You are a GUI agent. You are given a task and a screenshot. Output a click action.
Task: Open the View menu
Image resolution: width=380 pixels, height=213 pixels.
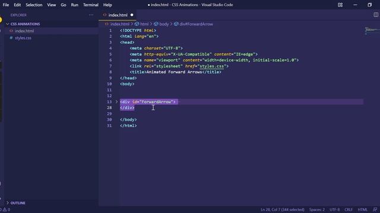pos(52,5)
